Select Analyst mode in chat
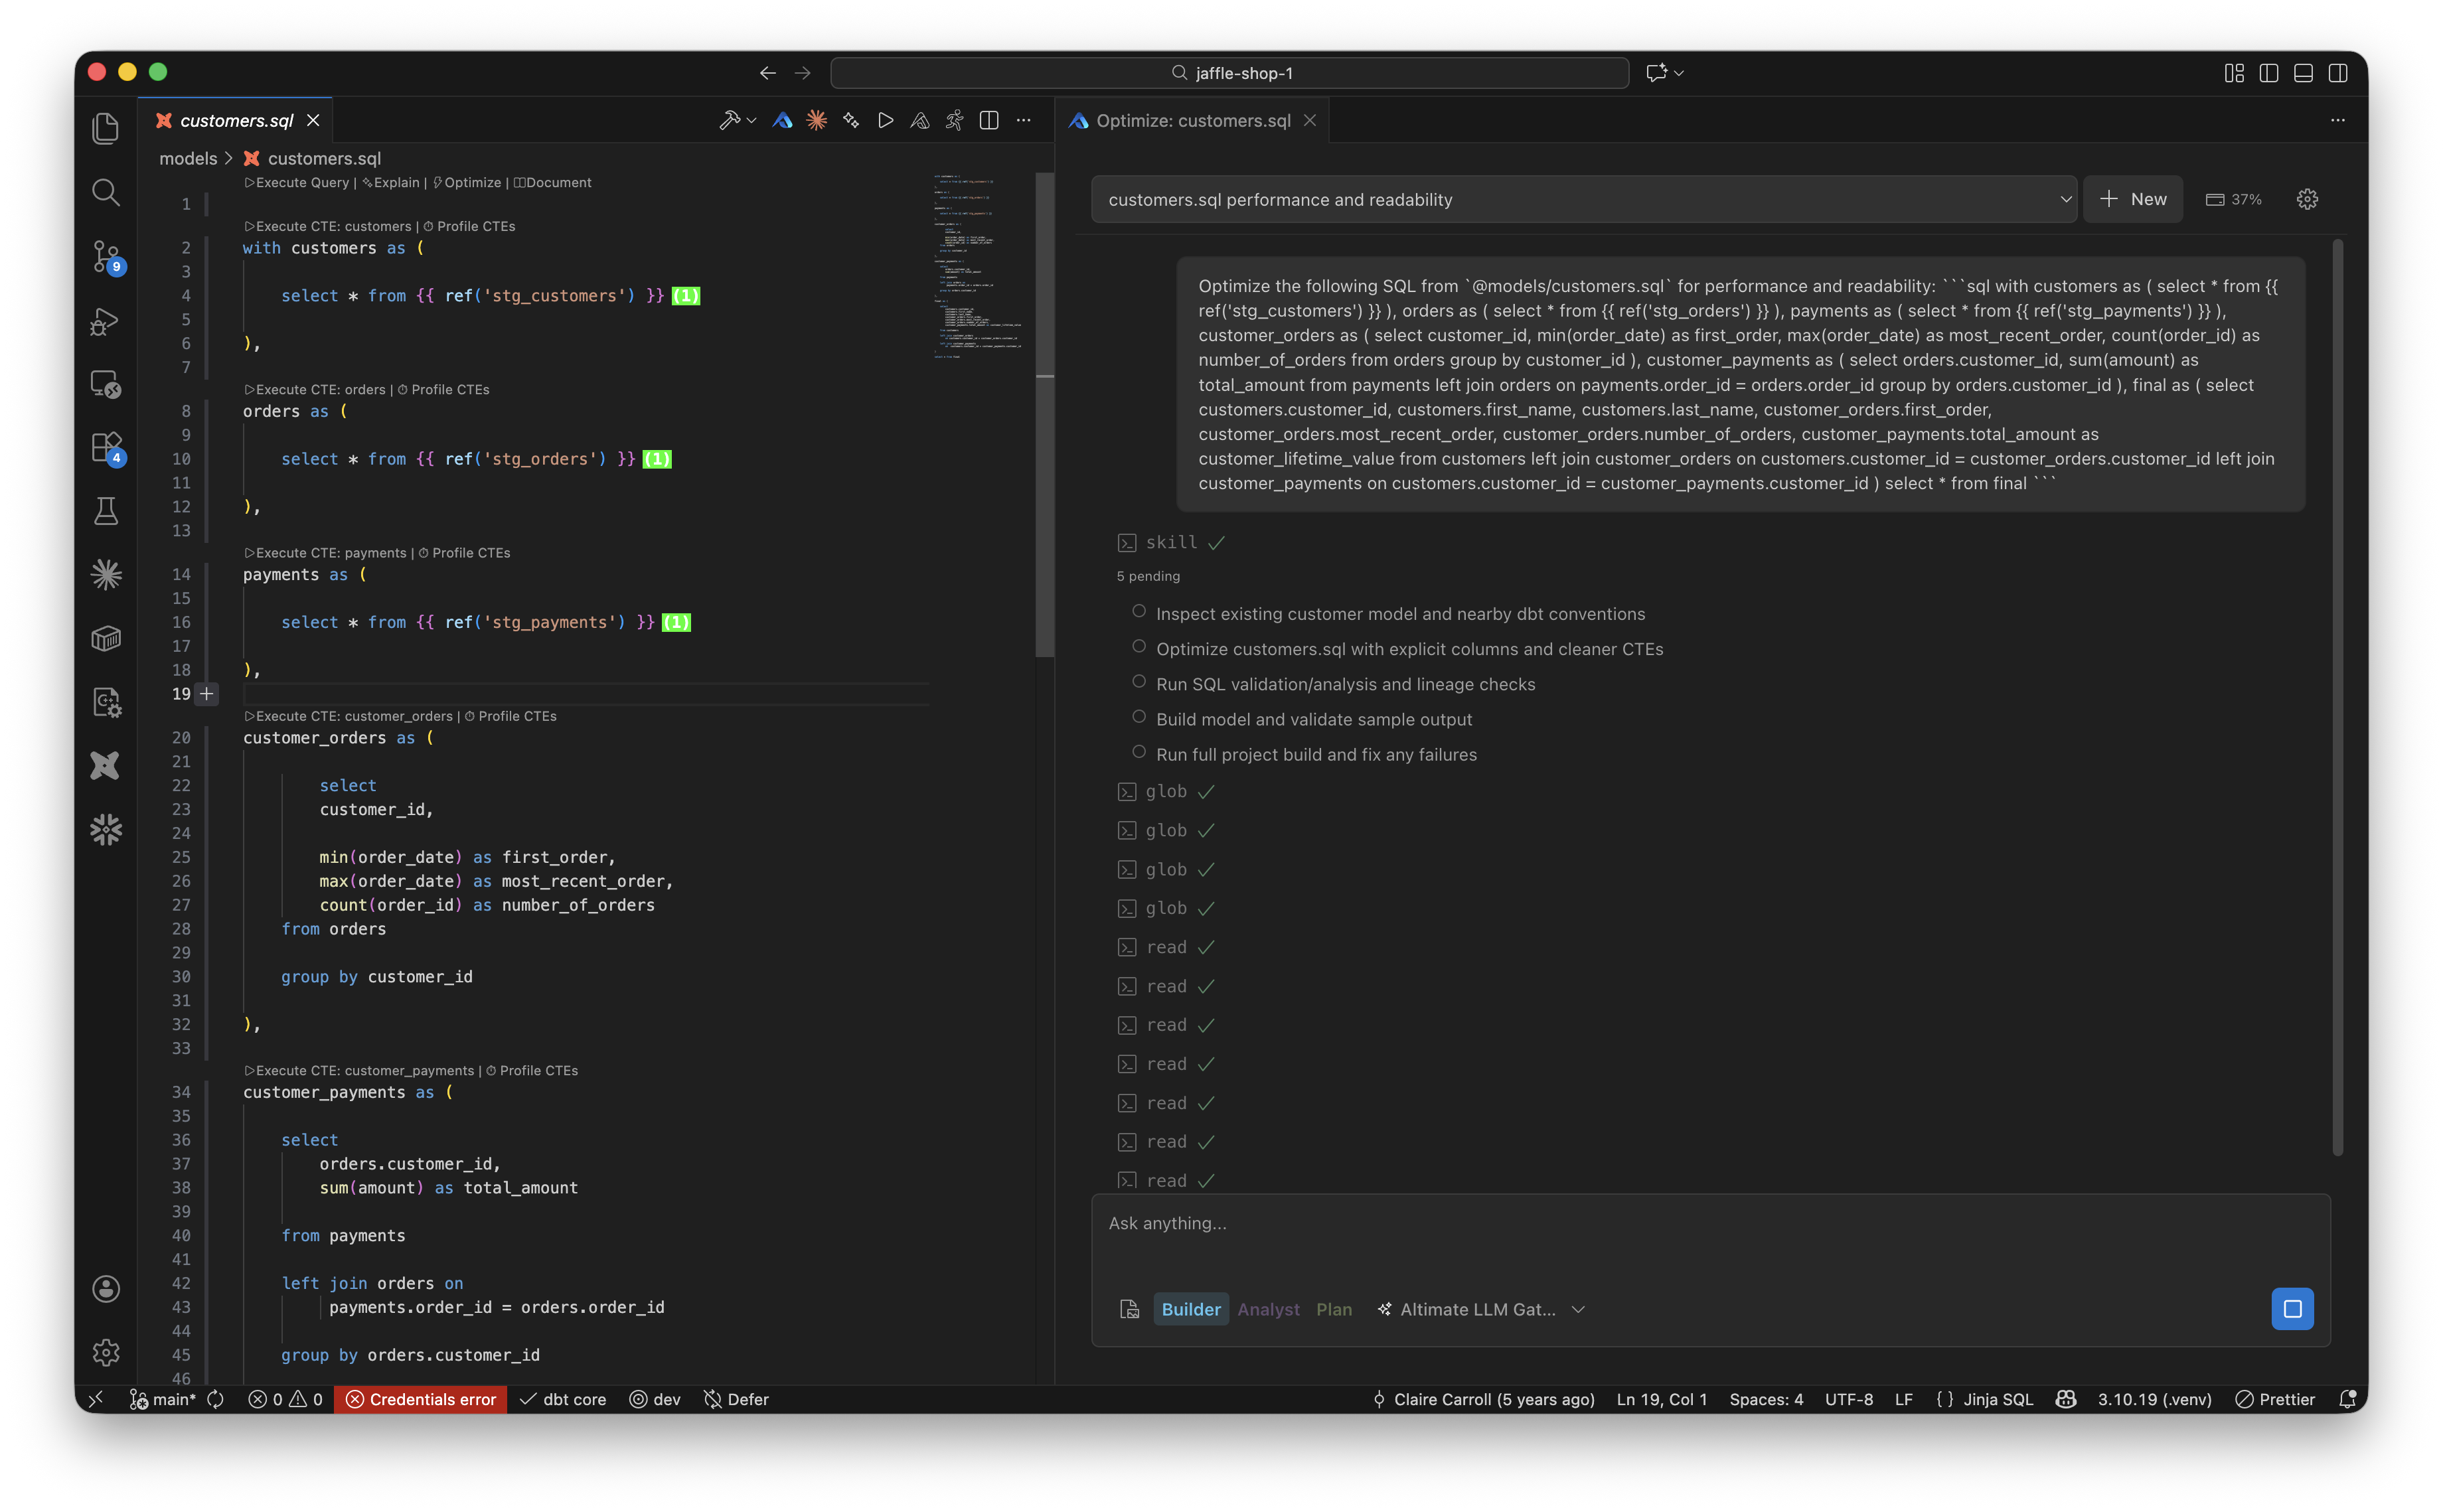Image resolution: width=2443 pixels, height=1512 pixels. point(1268,1309)
